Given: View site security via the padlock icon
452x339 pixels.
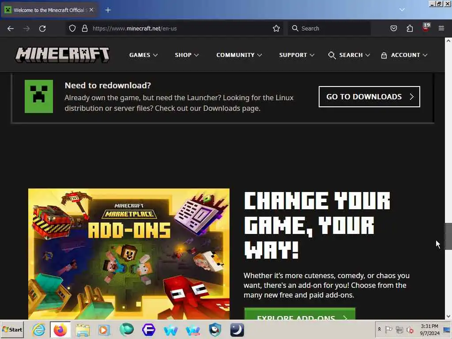Looking at the screenshot, I should (85, 28).
